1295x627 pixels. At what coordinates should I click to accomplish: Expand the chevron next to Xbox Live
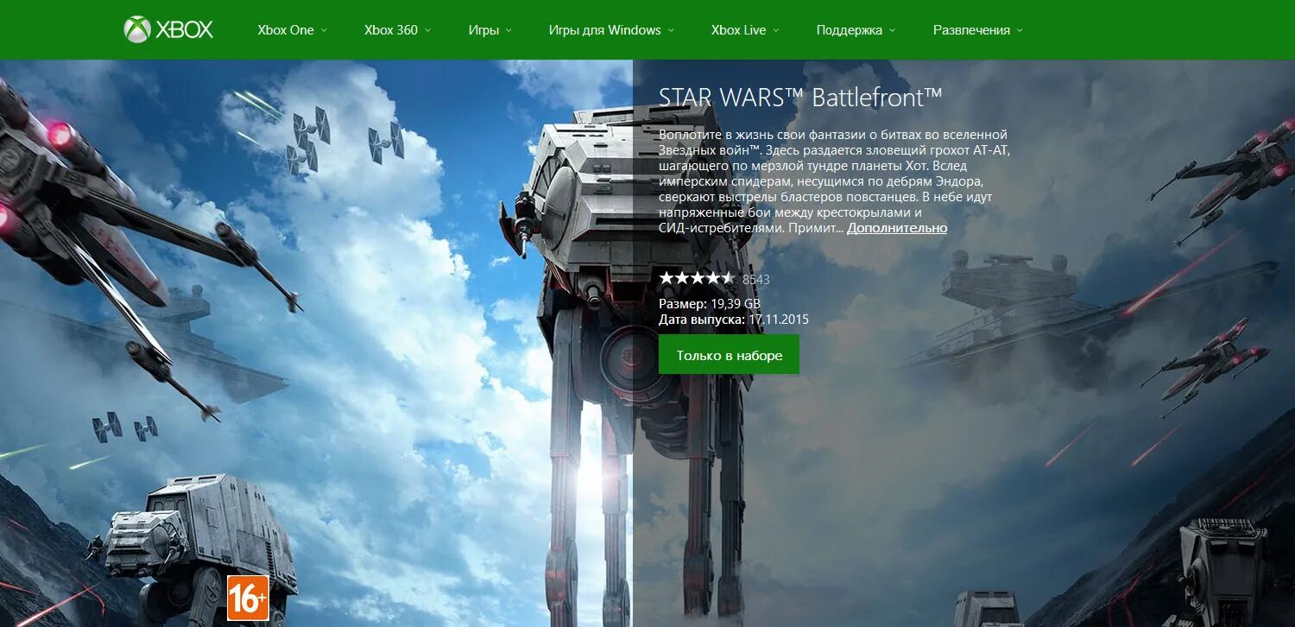[x=775, y=30]
